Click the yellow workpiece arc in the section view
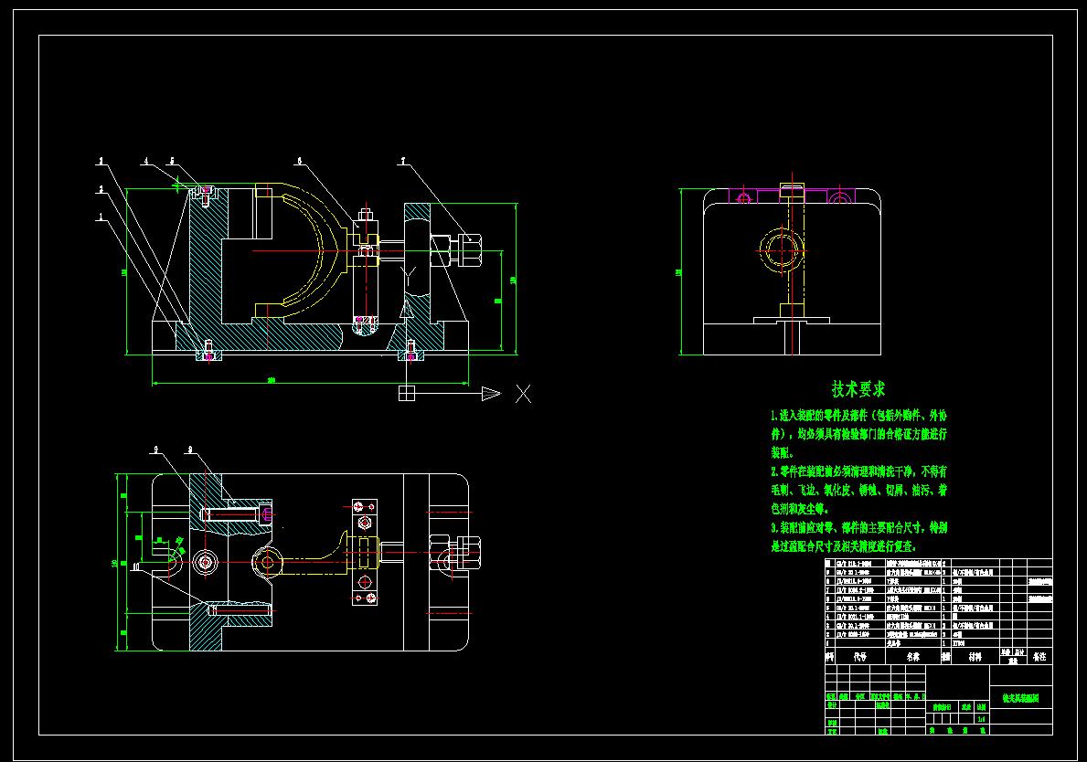Screen dimensions: 1087x762 click(x=336, y=250)
